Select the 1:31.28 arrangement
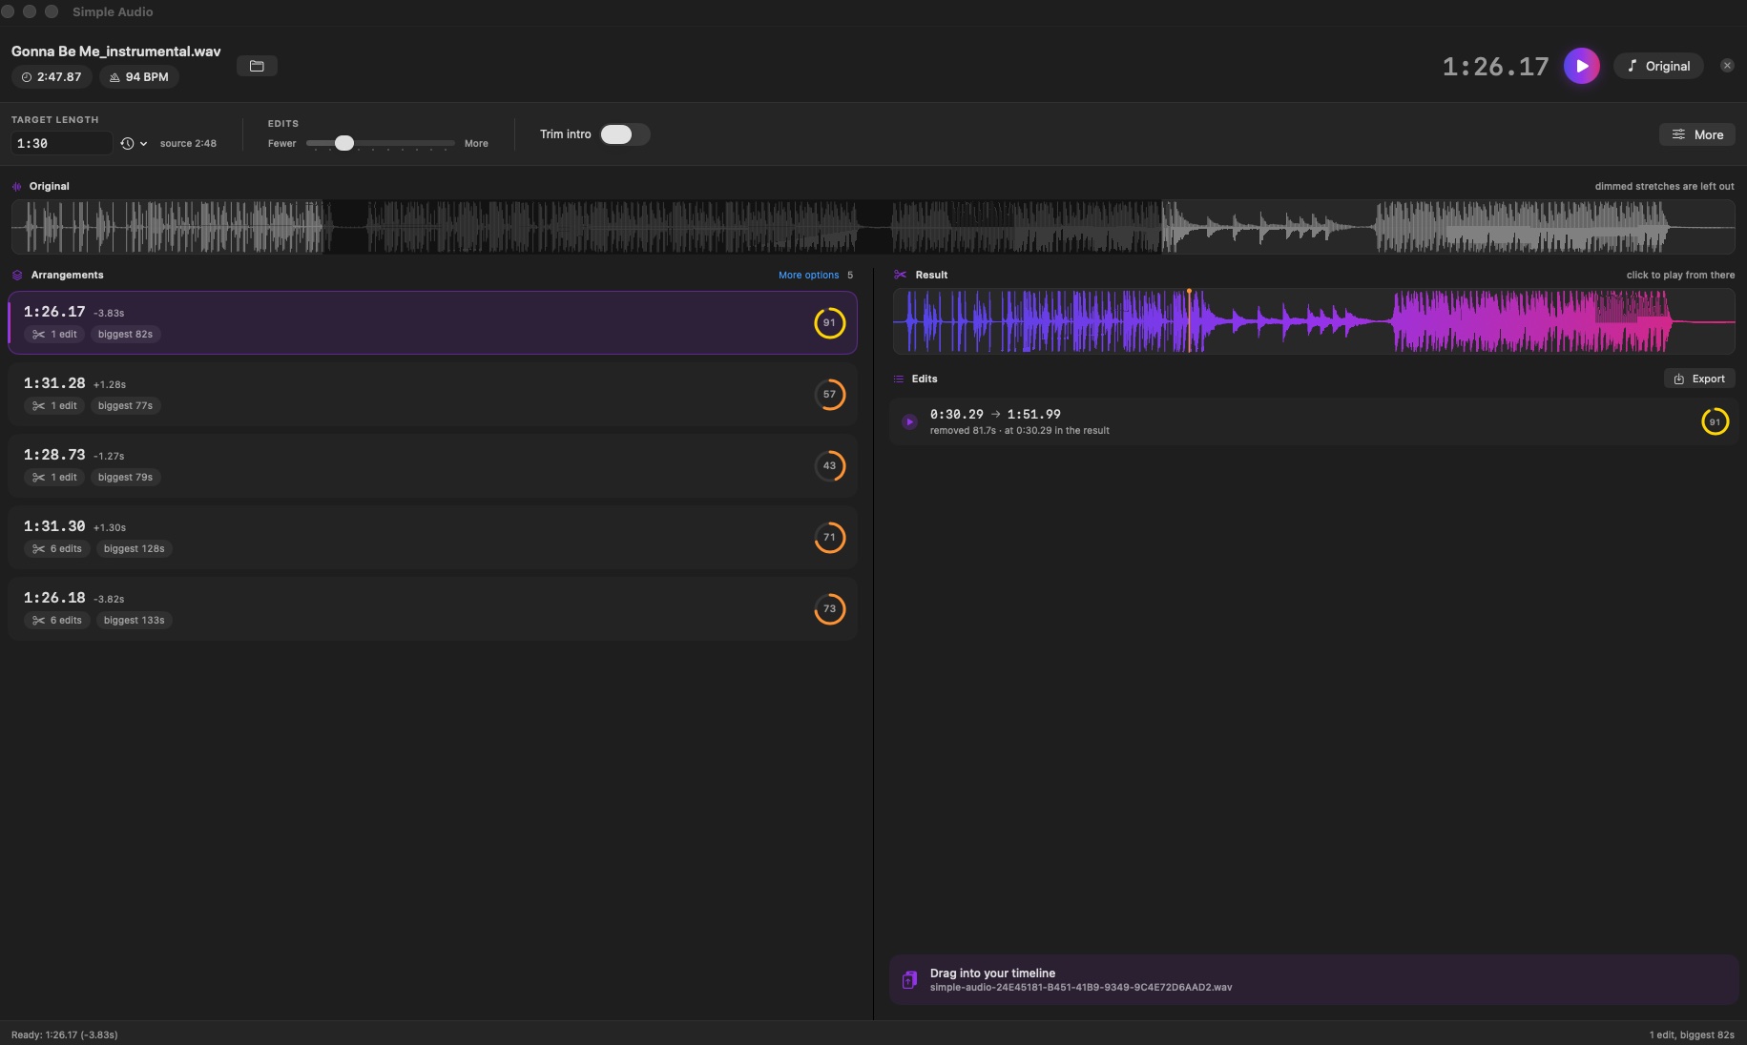Screen dimensions: 1747x1045 click(432, 394)
